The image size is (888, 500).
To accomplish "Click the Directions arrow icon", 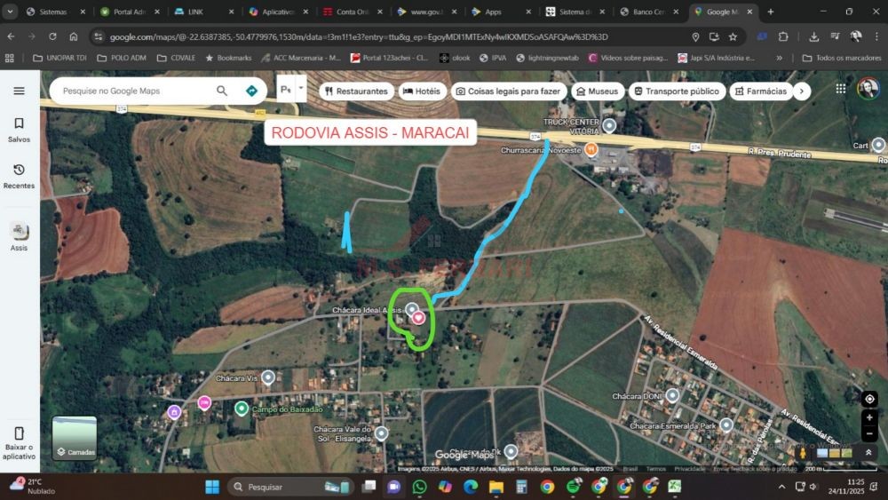I will (x=251, y=91).
